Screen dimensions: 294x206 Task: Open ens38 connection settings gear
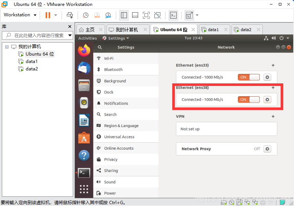point(267,100)
